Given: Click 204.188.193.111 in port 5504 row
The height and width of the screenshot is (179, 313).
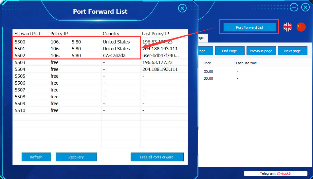Looking at the screenshot, I should coord(160,69).
